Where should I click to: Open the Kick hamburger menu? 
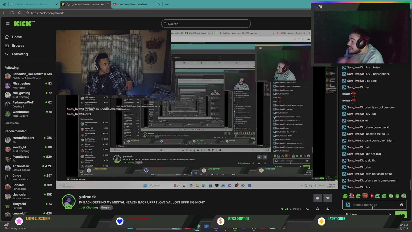coord(8,24)
